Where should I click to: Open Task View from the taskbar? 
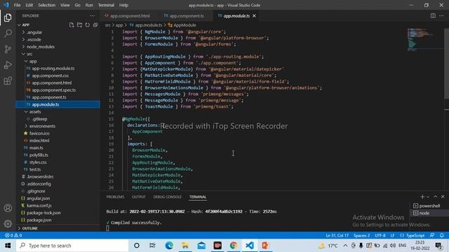(x=152, y=246)
